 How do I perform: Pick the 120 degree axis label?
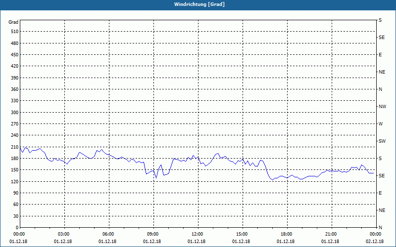coord(15,181)
